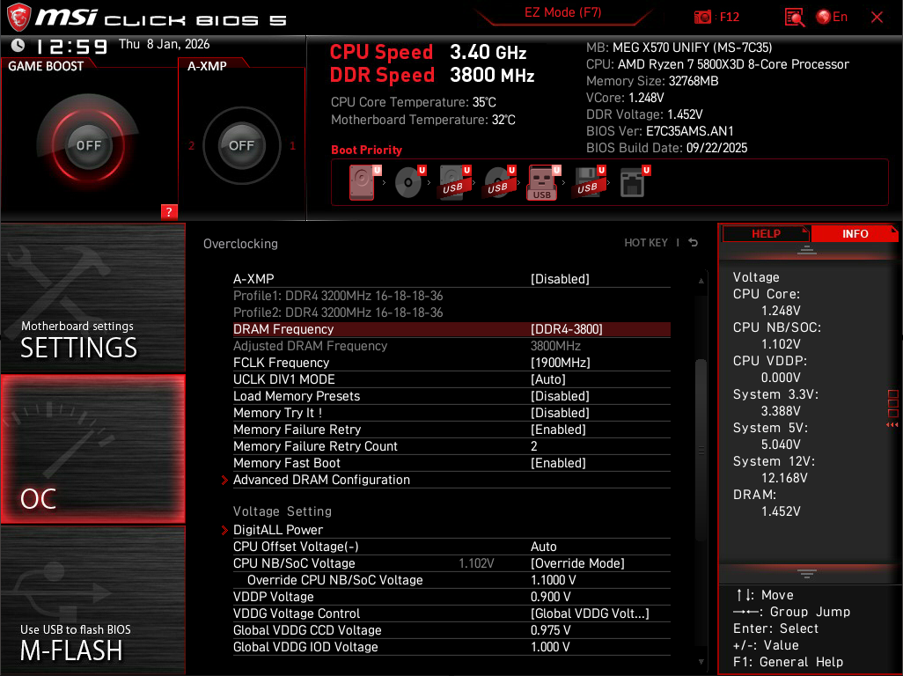The width and height of the screenshot is (903, 676).
Task: Toggle Memory Failure Retry [Enabled]
Action: 451,430
